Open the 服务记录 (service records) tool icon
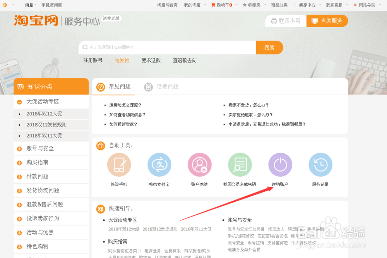Screen dimensions: 387x258 [320, 164]
